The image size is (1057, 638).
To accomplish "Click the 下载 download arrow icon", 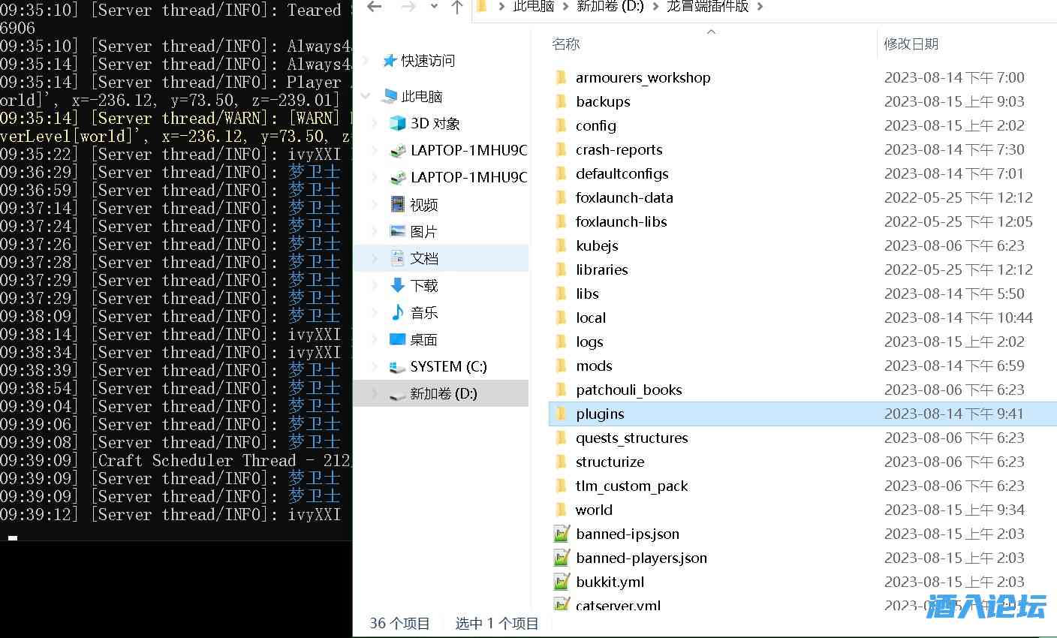I will point(398,285).
